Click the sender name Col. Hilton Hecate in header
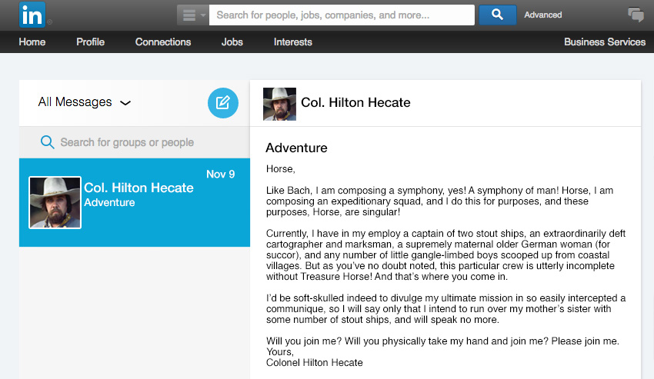This screenshot has width=654, height=379. click(x=355, y=102)
